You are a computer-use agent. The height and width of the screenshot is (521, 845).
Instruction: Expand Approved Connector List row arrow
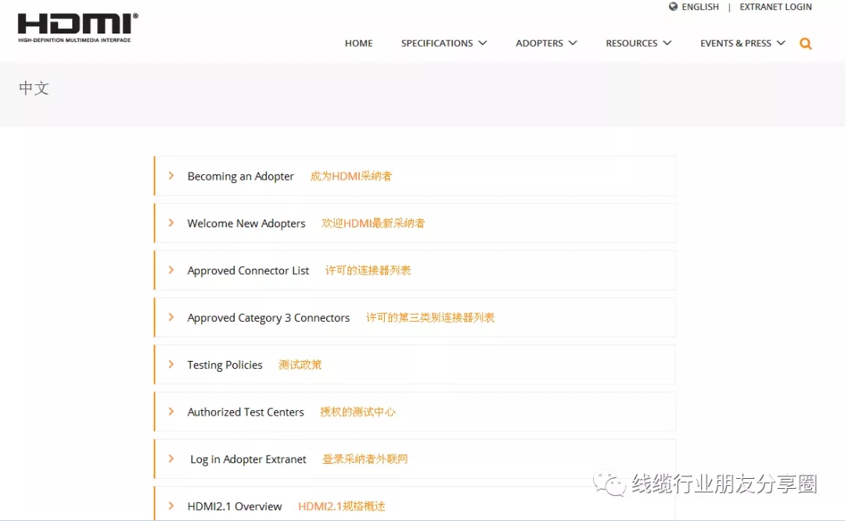[171, 269]
